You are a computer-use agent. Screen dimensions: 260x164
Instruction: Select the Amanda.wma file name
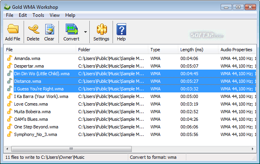coord(27,58)
